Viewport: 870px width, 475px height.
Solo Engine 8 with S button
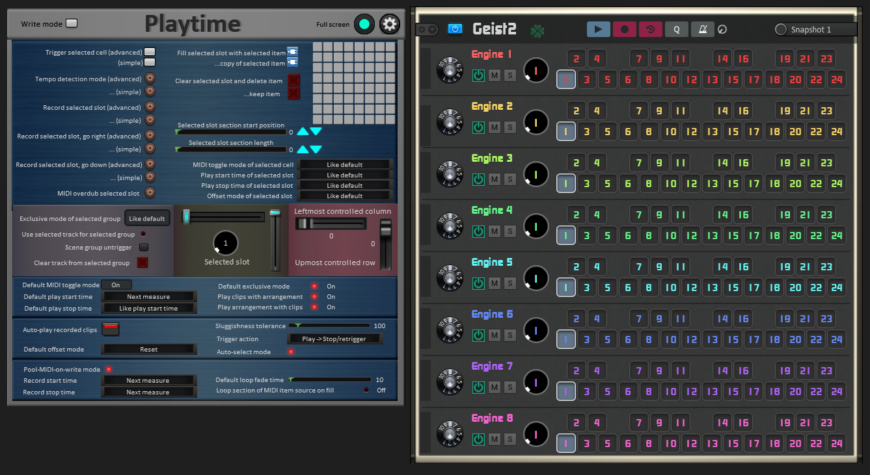[510, 439]
